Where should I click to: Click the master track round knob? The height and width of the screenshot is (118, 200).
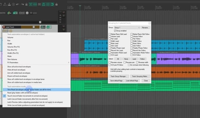coord(27,13)
